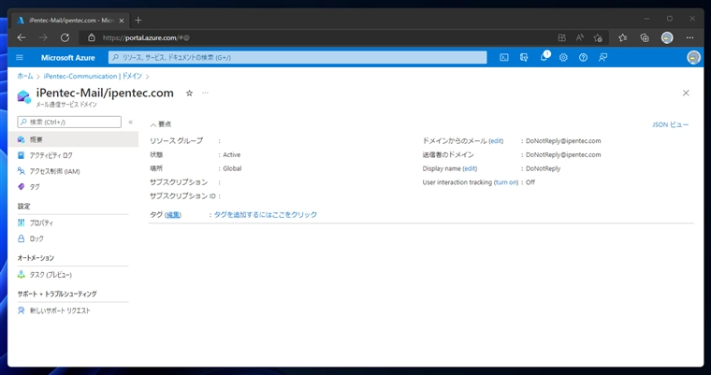Go to ホーム breadcrumb
The width and height of the screenshot is (711, 375).
click(x=25, y=76)
